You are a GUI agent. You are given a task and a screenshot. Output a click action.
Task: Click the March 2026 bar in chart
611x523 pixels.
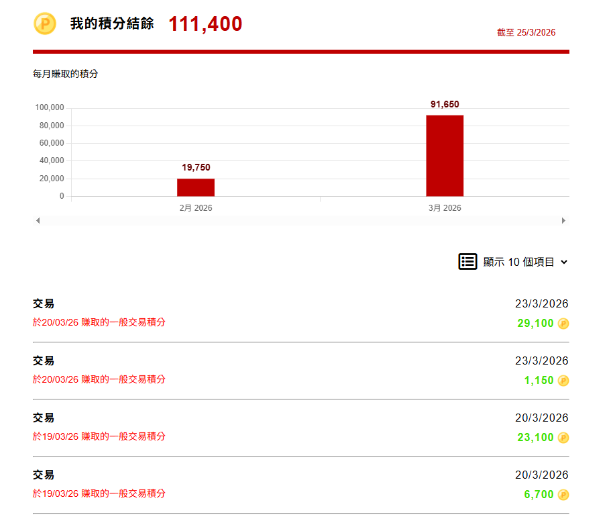coord(445,156)
